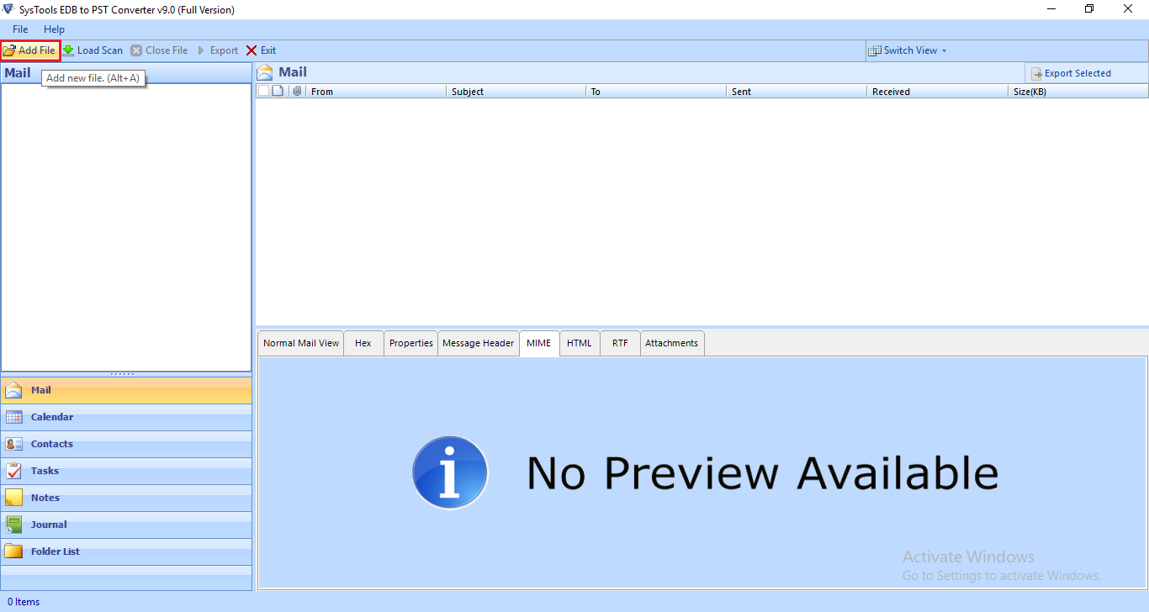Restore down the application window
Viewport: 1149px width, 612px height.
[x=1089, y=9]
